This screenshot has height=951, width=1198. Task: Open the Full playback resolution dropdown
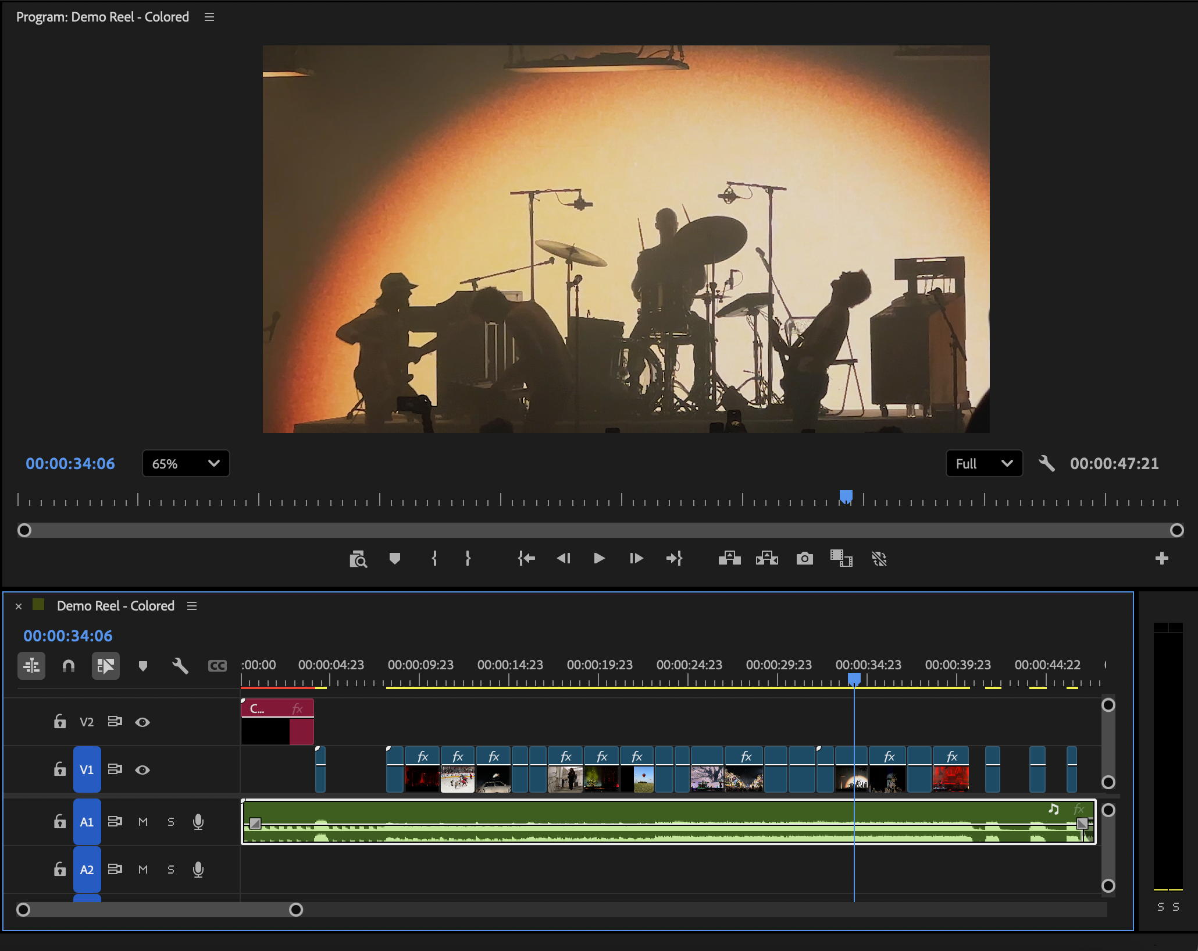(983, 464)
